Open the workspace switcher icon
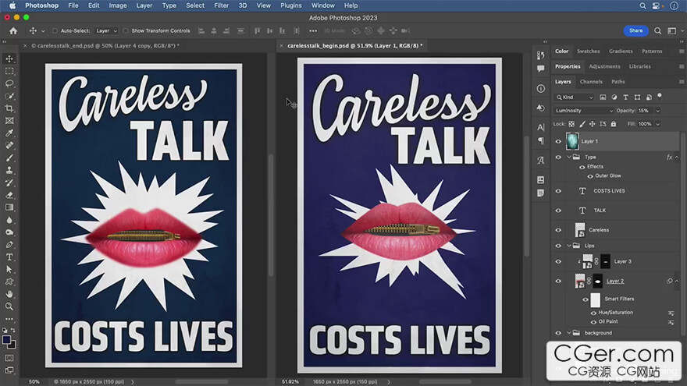Screen dimensions: 687x386 pyautogui.click(x=671, y=30)
